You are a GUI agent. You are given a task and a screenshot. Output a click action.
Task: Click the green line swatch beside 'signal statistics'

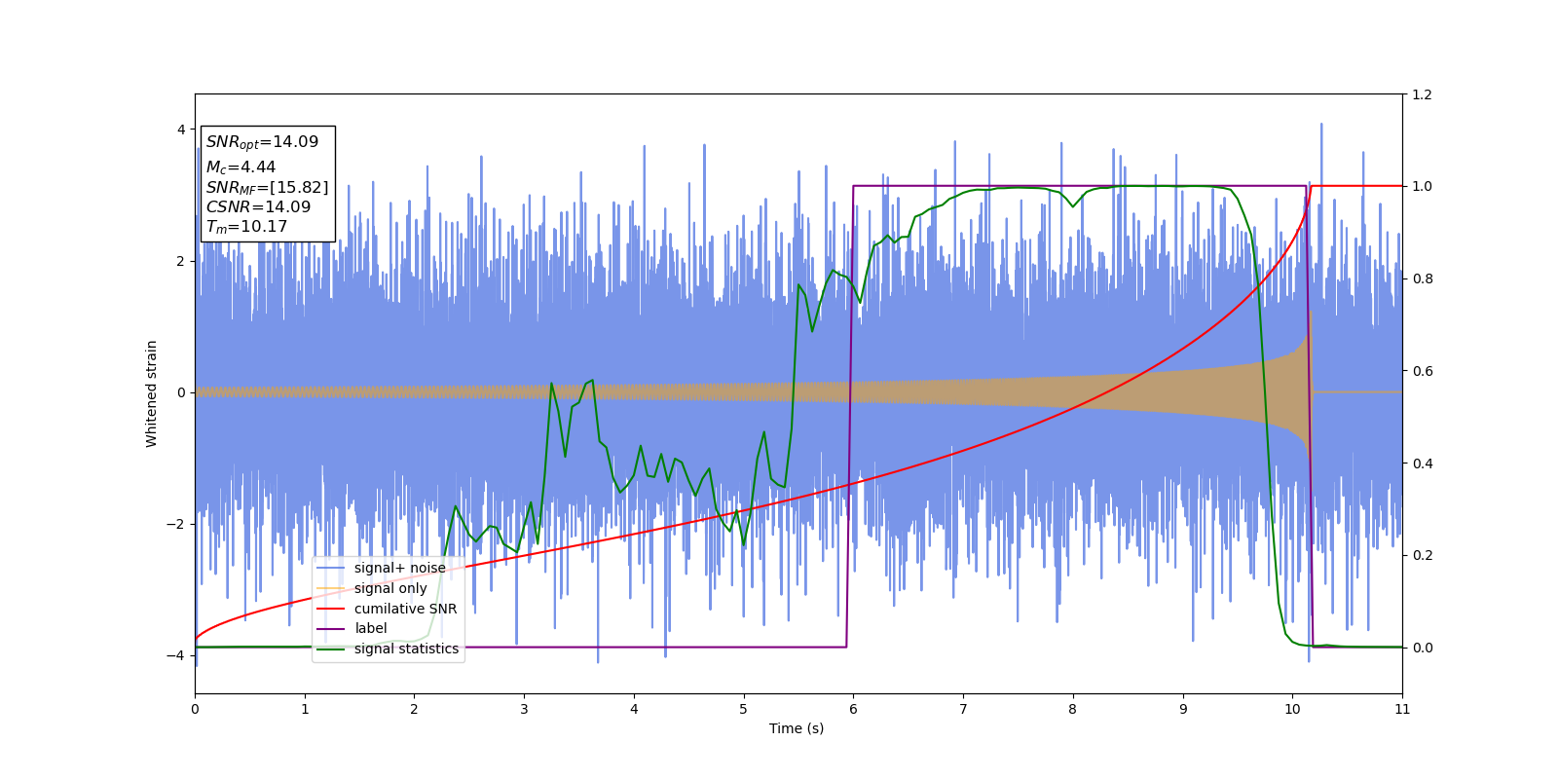[331, 649]
